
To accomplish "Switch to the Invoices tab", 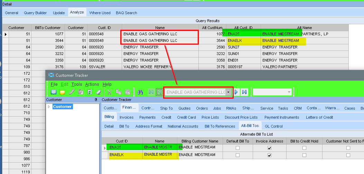I will [127, 117].
